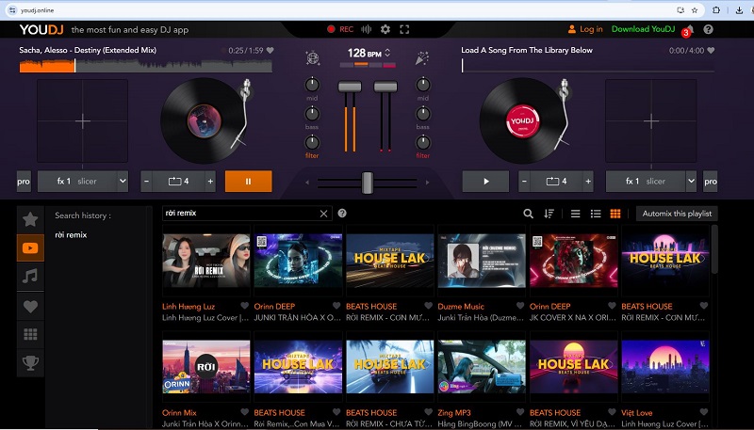Click the notification bell icon with badge
This screenshot has height=430, width=754.
[690, 30]
